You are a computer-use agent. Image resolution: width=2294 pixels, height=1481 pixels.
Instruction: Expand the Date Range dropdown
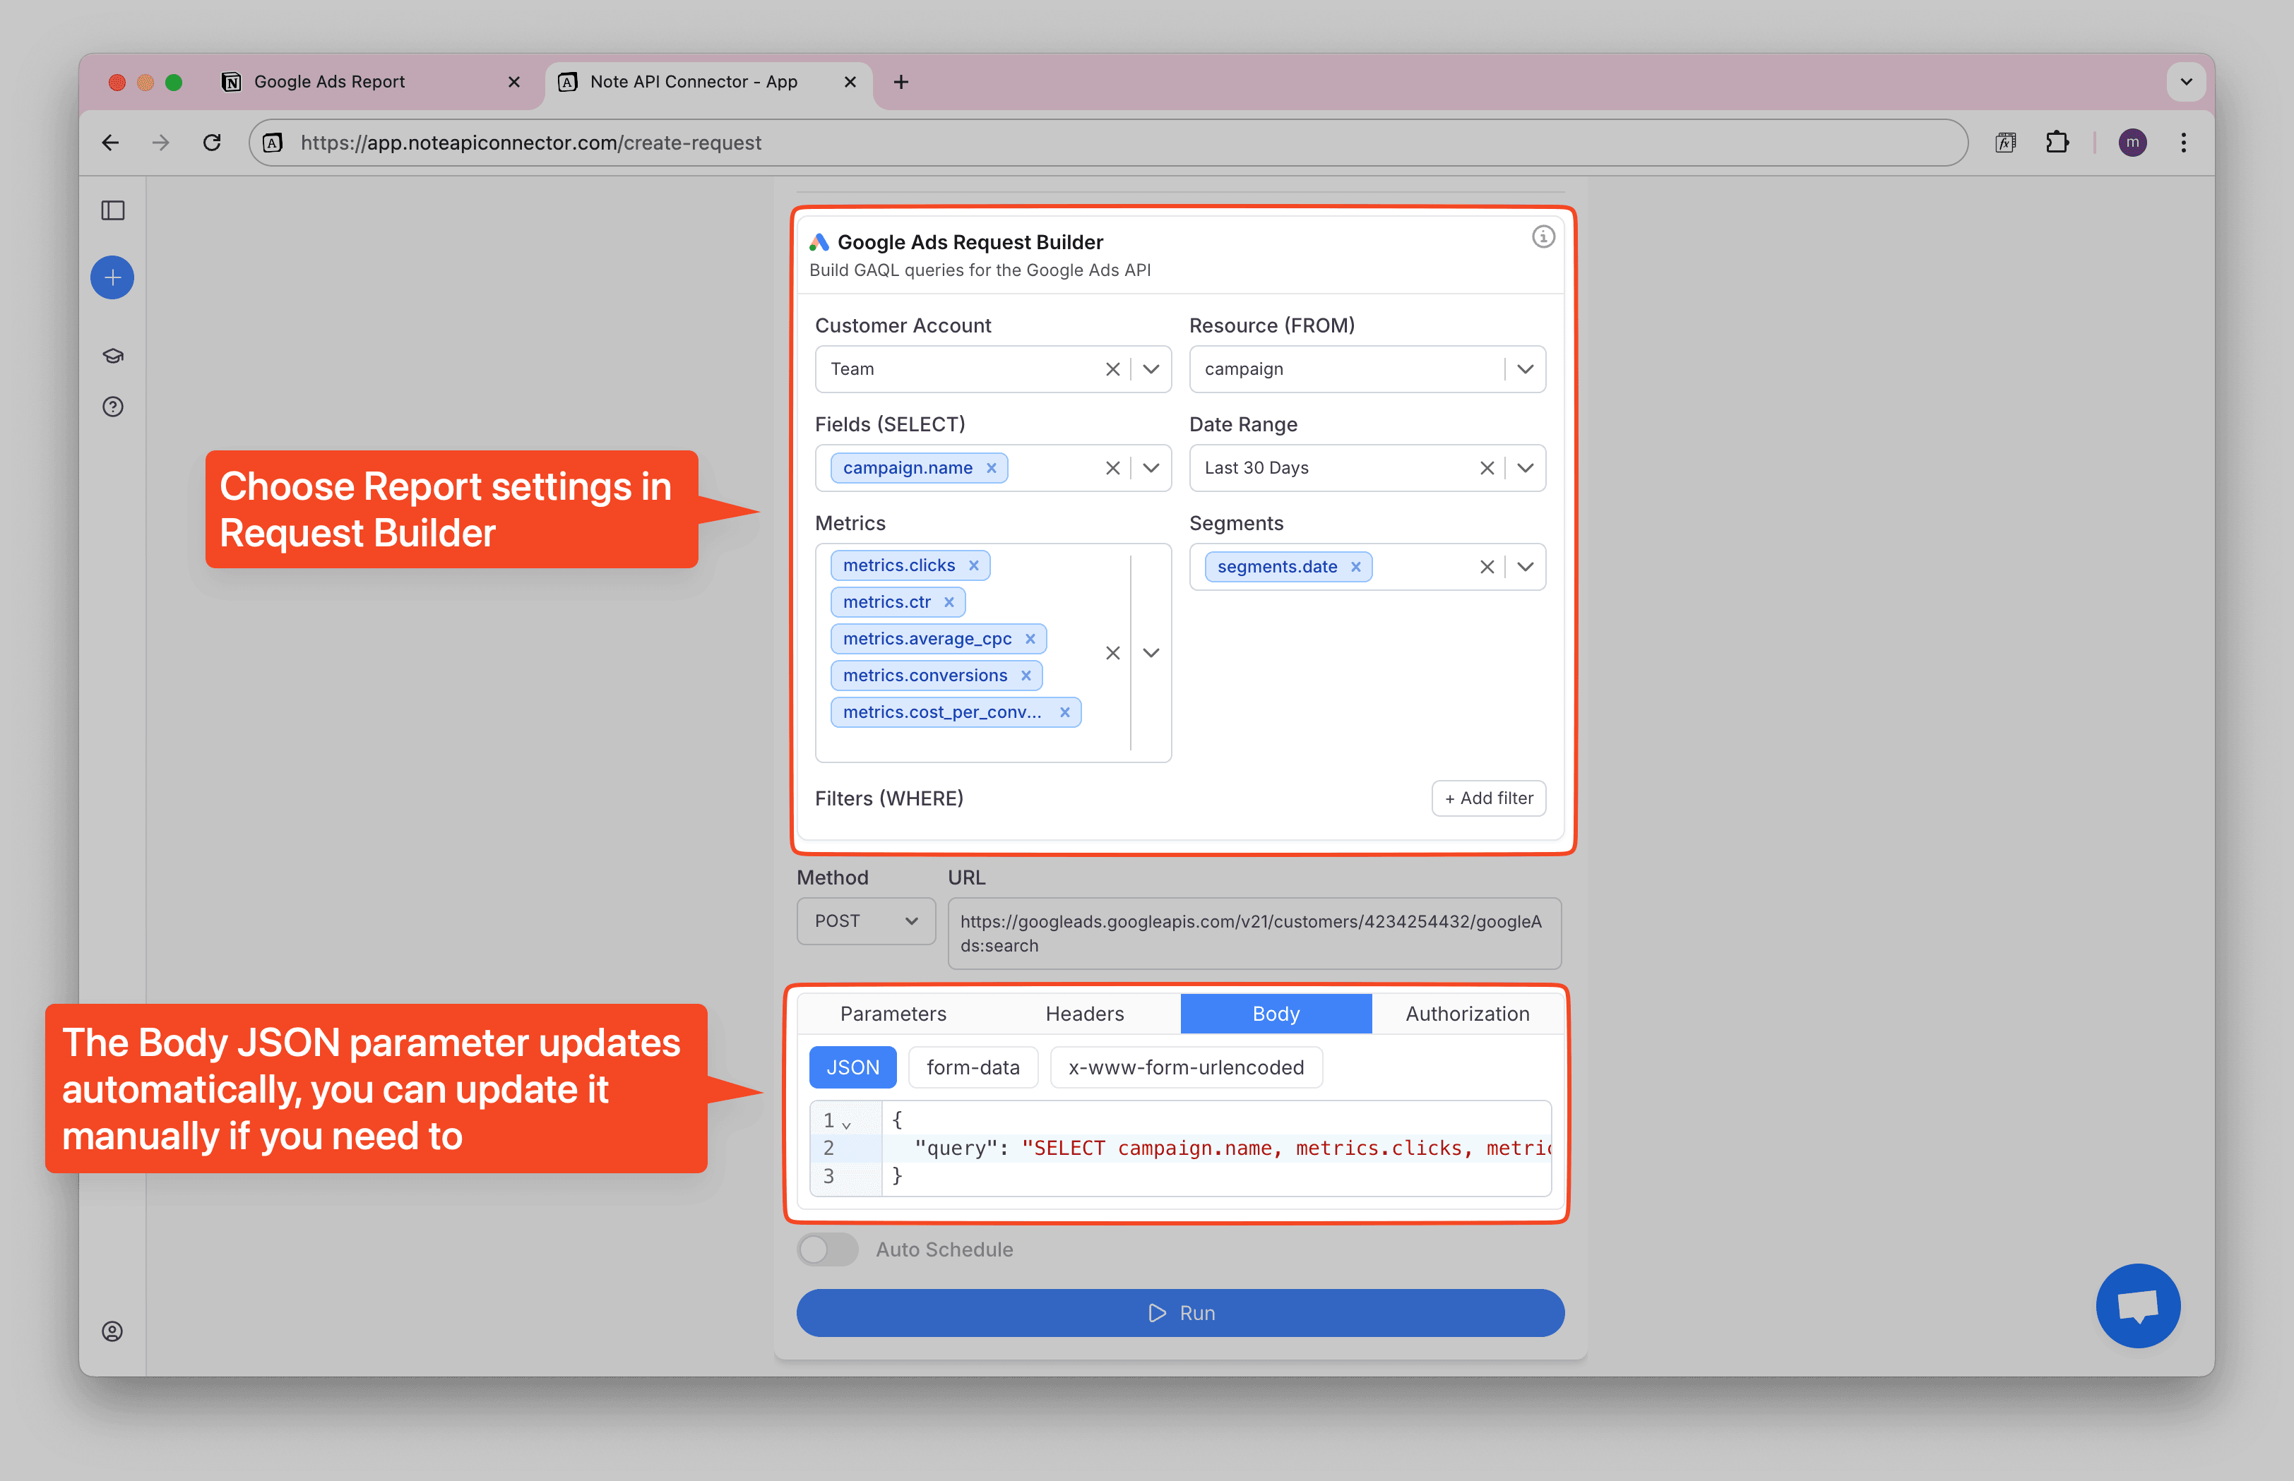coord(1525,468)
